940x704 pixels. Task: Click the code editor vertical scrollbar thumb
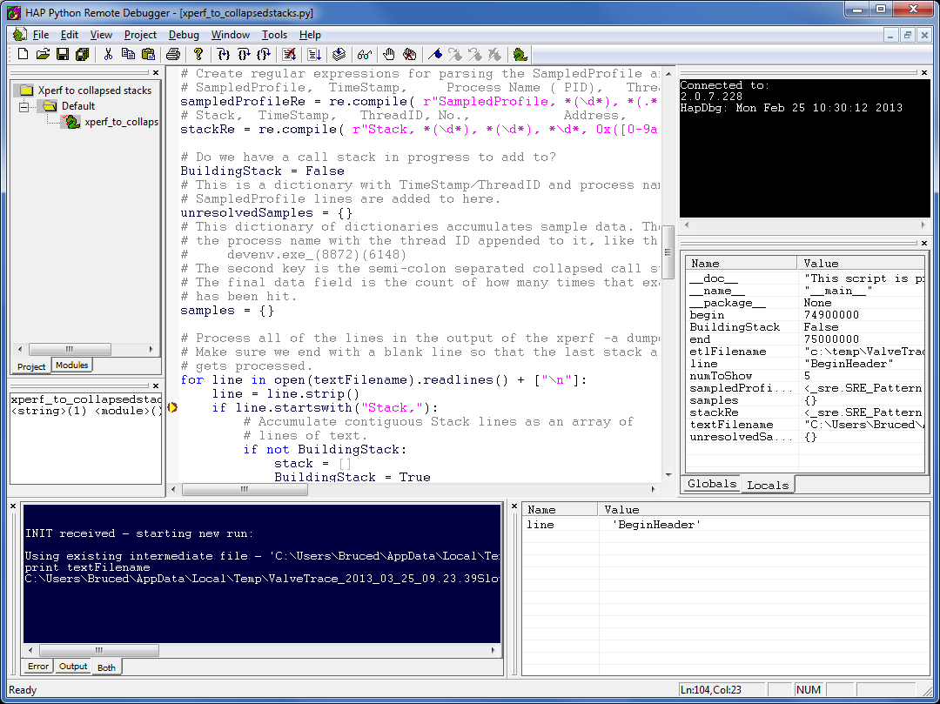668,252
